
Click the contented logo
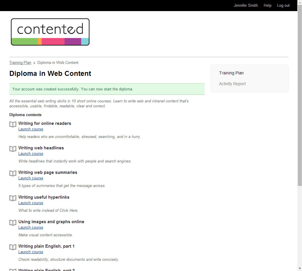point(50,32)
